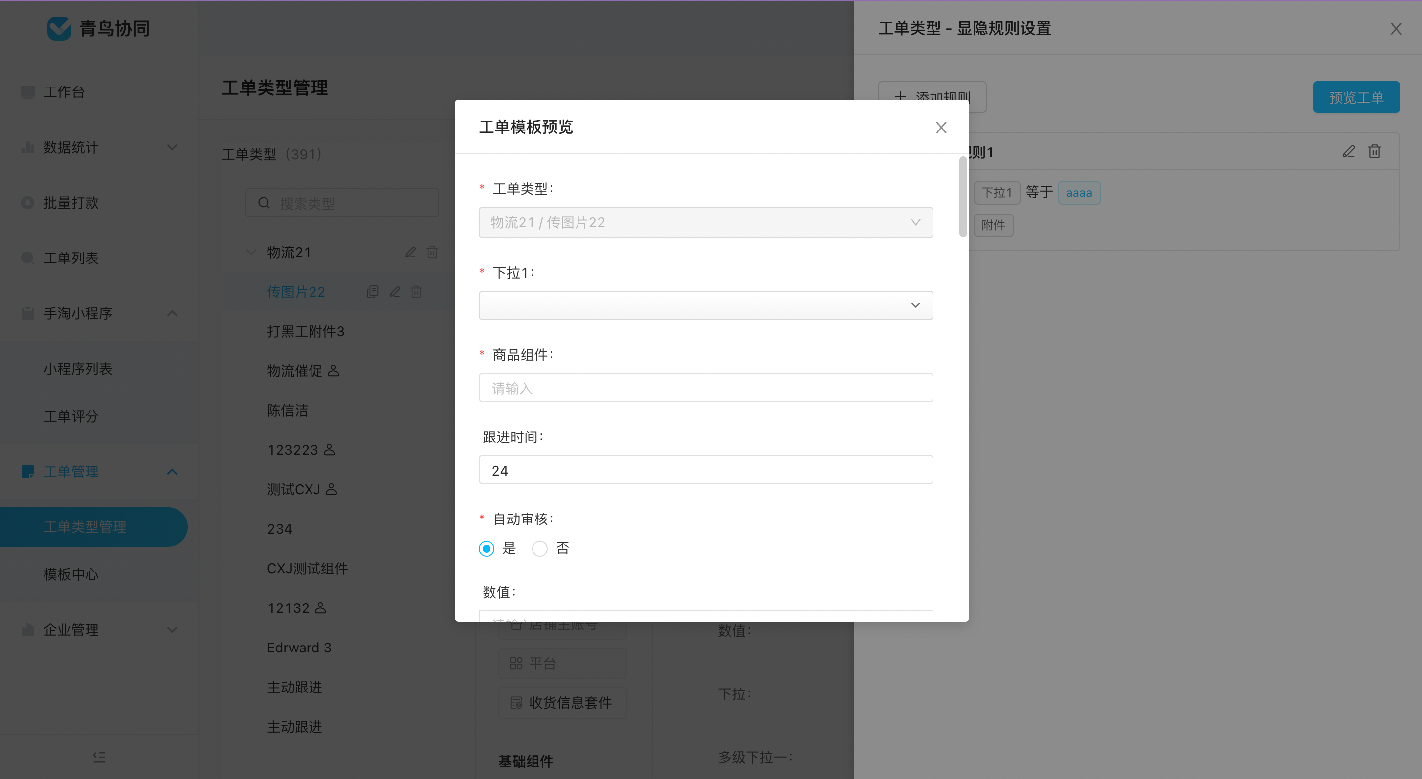The image size is (1422, 779).
Task: Delete rule 规则1 with trash icon
Action: (1375, 151)
